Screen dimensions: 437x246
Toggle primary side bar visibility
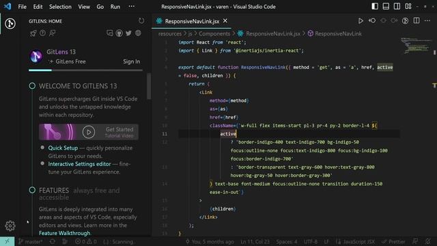pyautogui.click(x=375, y=6)
